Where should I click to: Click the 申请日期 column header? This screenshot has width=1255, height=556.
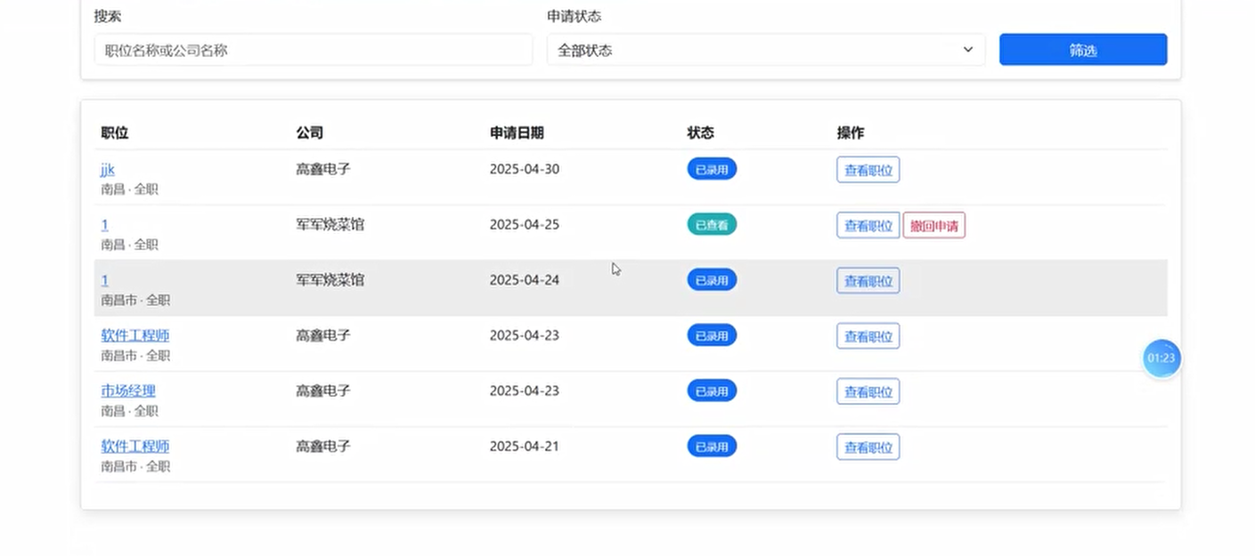point(515,132)
